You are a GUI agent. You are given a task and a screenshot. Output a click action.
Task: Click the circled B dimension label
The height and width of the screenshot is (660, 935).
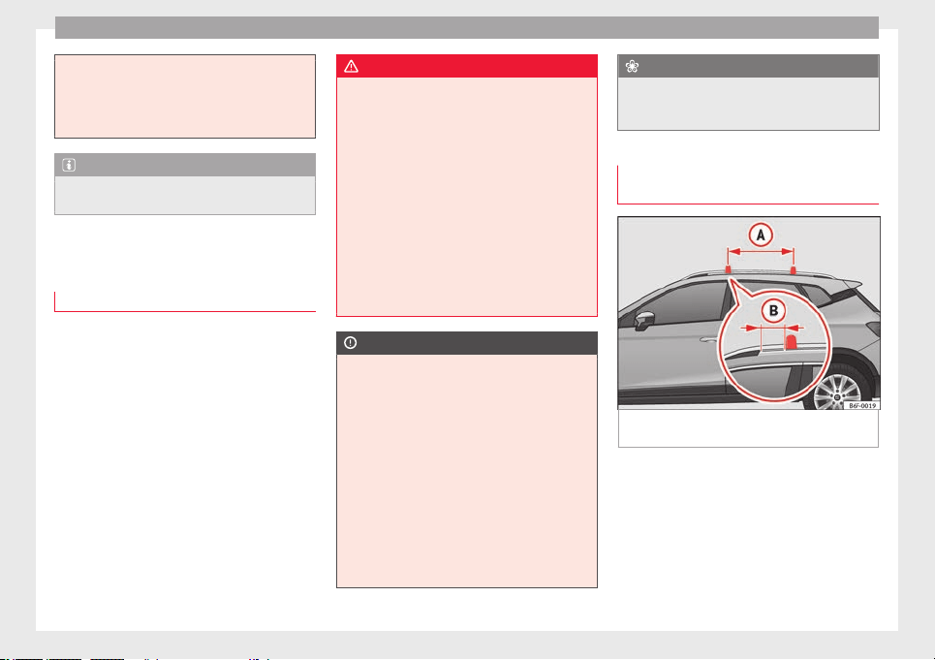click(x=773, y=311)
